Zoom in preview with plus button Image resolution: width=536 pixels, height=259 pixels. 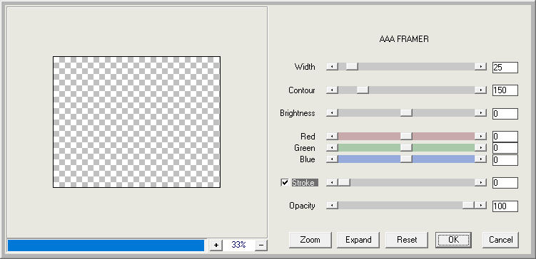click(x=216, y=245)
